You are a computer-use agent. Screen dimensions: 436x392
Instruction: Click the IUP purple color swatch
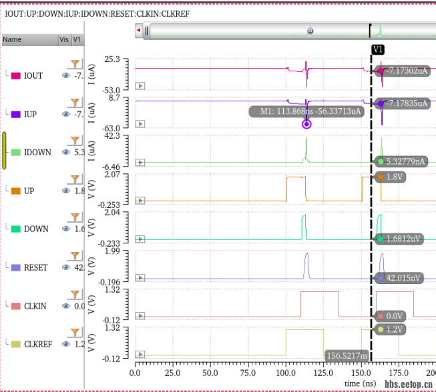pyautogui.click(x=15, y=115)
